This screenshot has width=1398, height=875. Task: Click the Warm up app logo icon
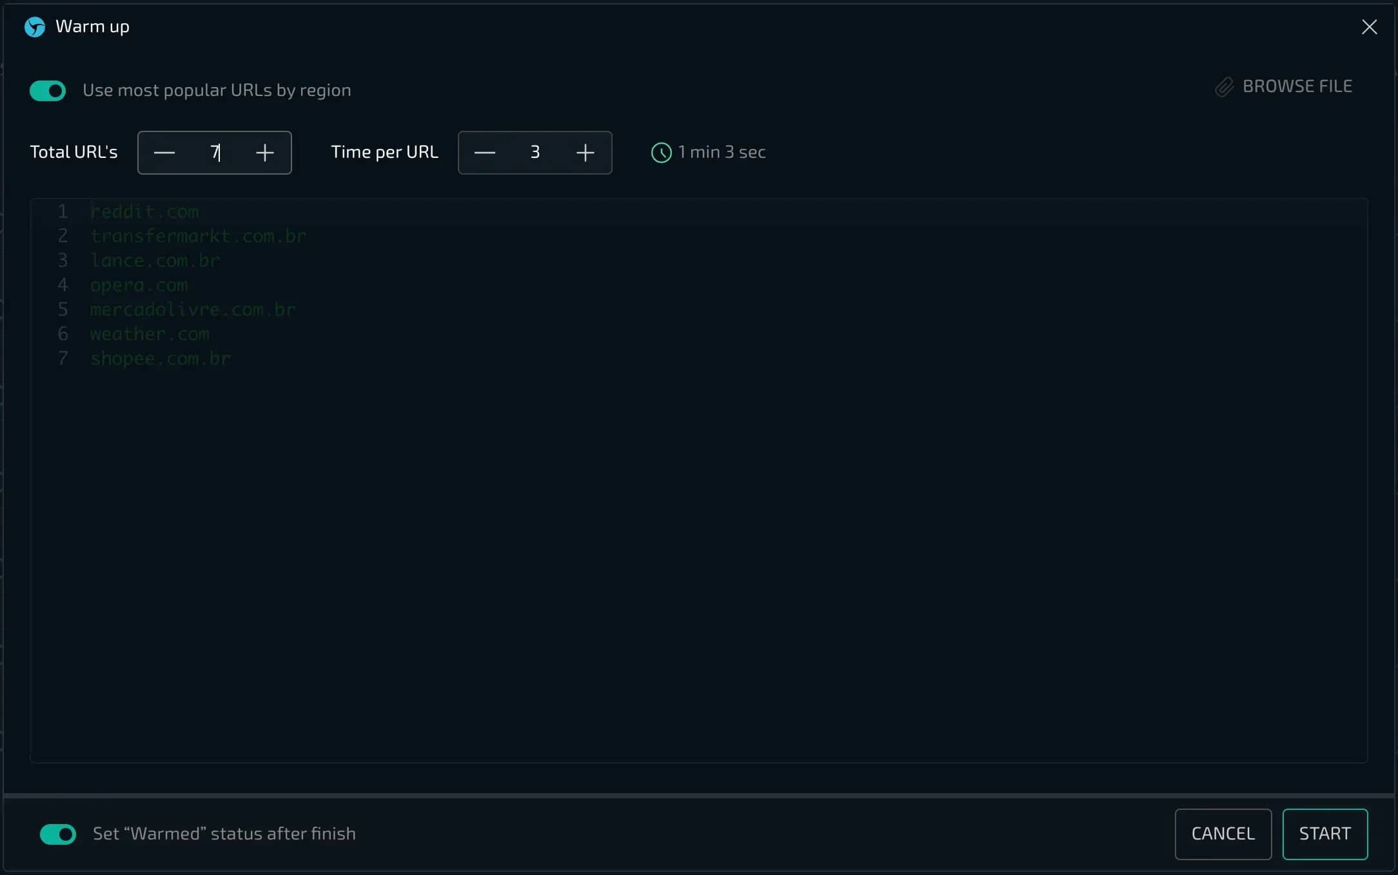[35, 27]
